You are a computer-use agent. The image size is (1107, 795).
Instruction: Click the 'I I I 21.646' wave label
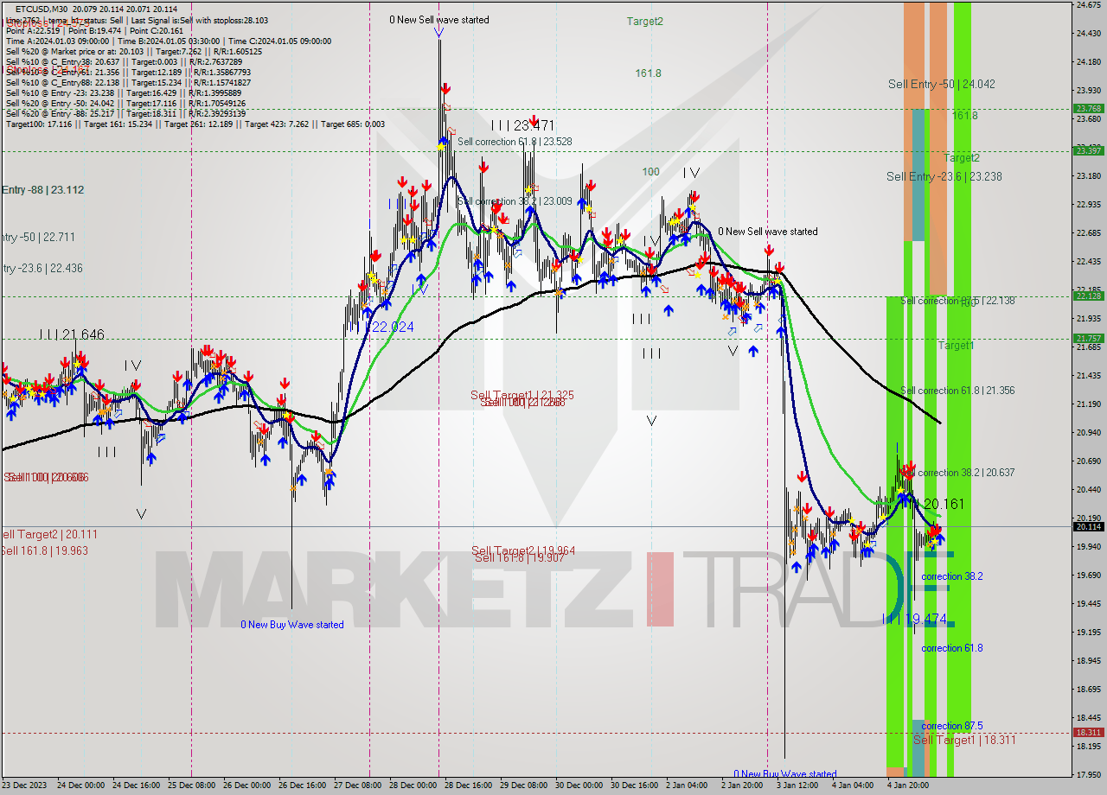tap(71, 334)
